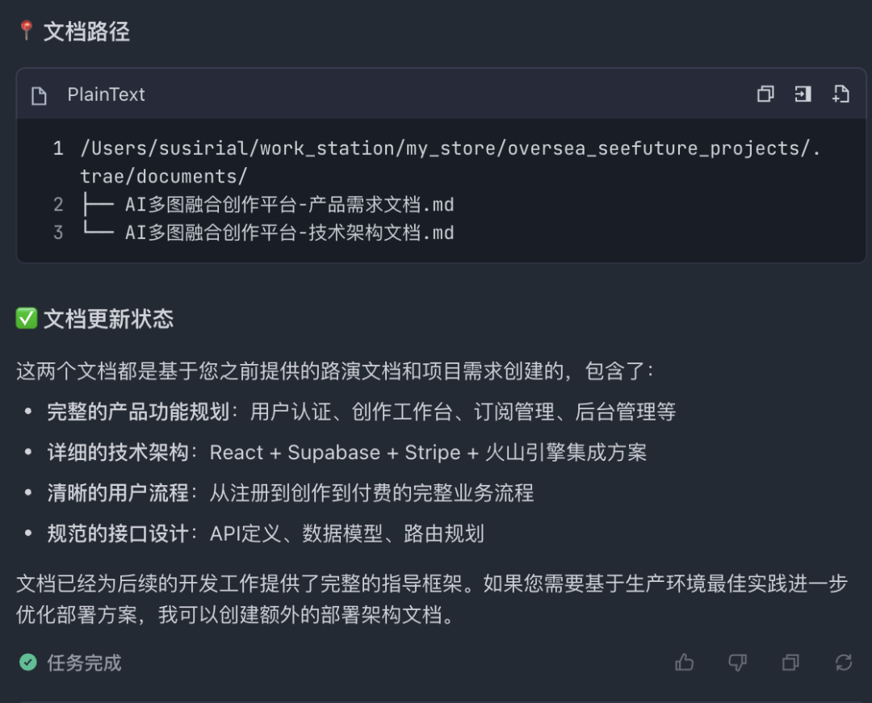Copy the entire response message
The height and width of the screenshot is (703, 872).
[790, 663]
